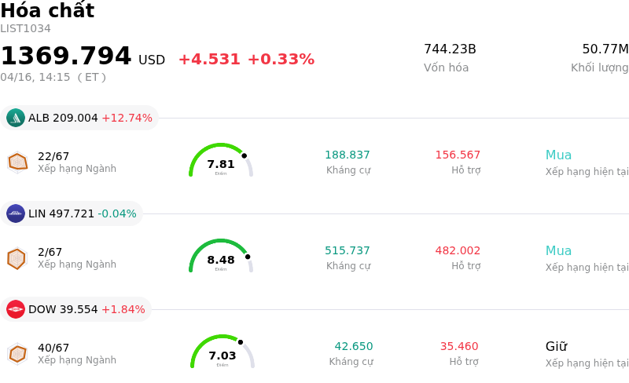Click the 1369.794 index price
Viewport: 629px width, 383px height.
click(66, 57)
